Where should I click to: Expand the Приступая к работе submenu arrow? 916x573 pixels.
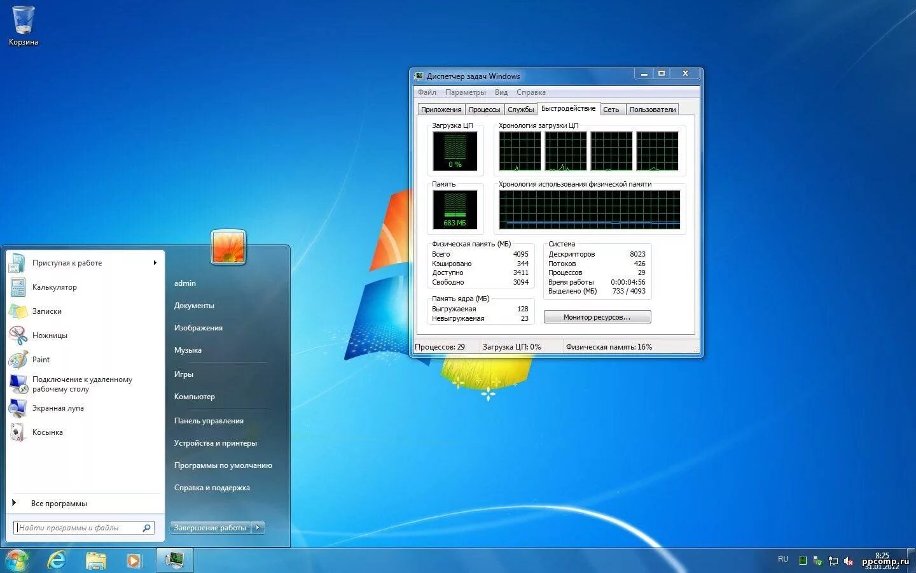pos(155,262)
